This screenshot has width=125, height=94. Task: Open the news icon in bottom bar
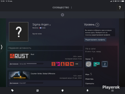(37, 91)
